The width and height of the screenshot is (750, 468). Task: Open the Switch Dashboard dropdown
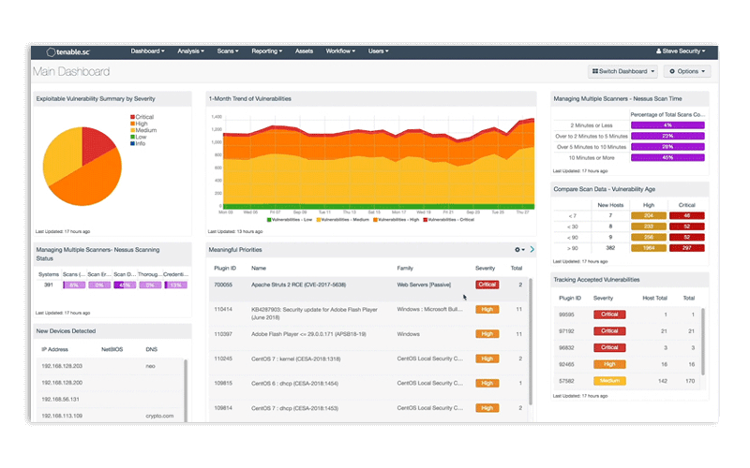click(x=622, y=71)
